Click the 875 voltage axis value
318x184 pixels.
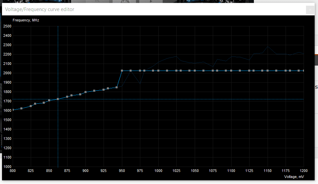point(67,171)
